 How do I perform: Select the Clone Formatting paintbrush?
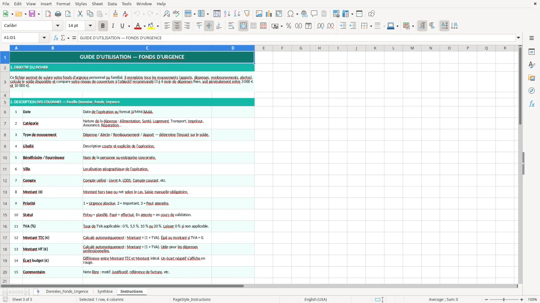(116, 14)
